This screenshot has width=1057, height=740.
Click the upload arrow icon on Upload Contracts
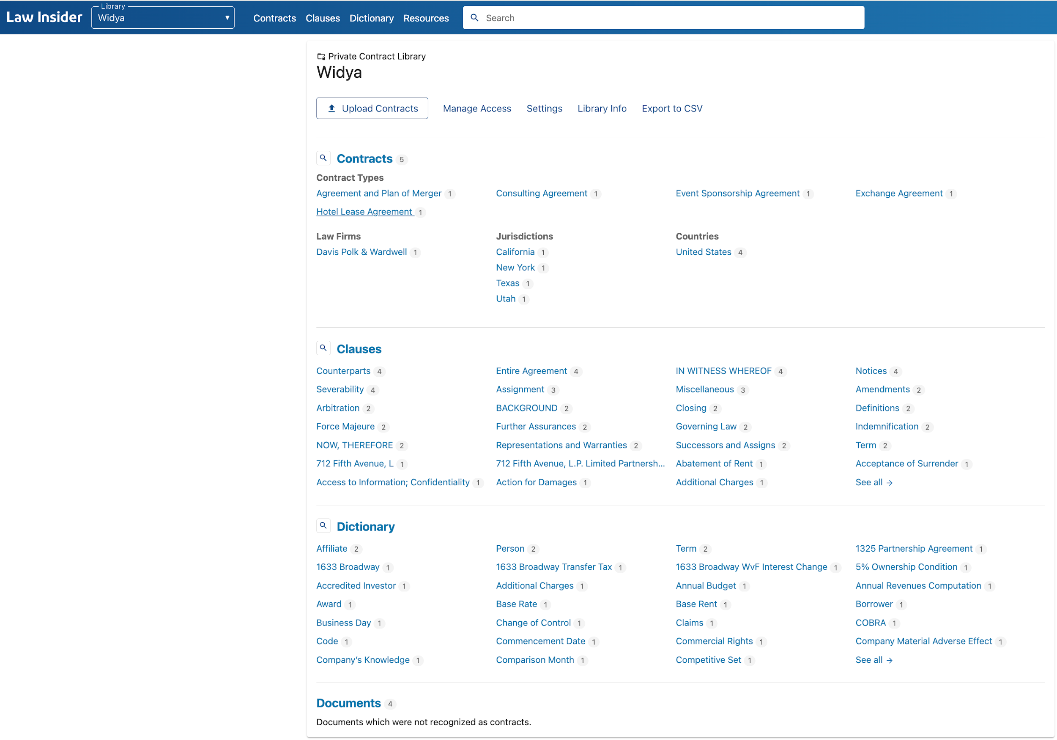pos(331,109)
